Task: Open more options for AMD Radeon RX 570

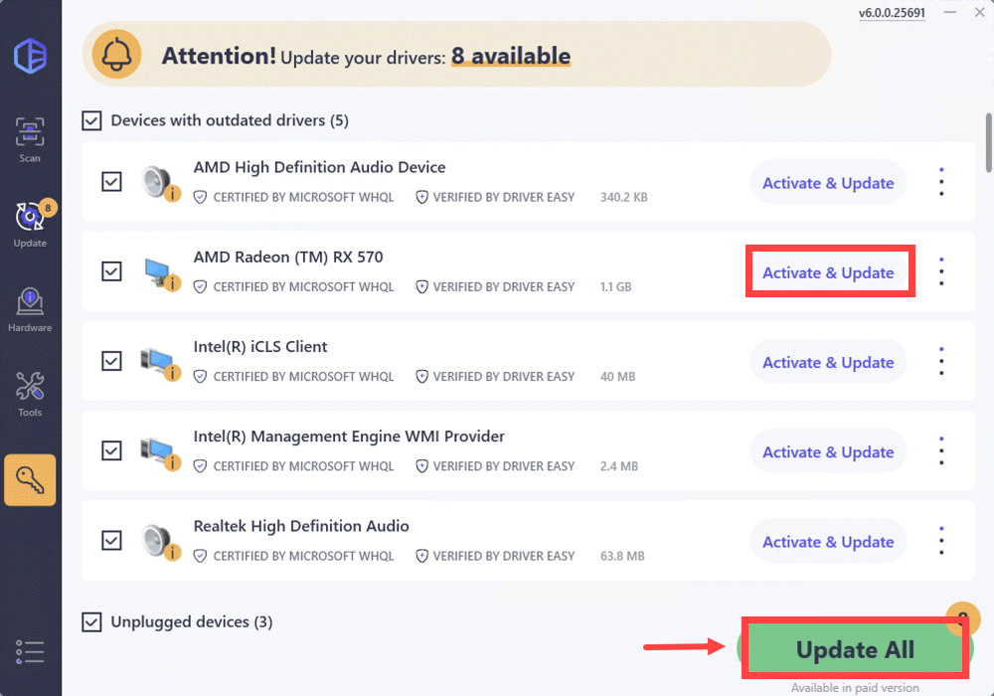Action: point(941,271)
